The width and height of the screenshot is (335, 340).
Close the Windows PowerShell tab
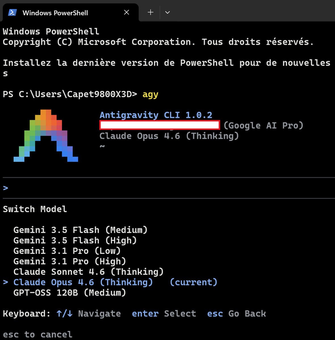(x=127, y=12)
